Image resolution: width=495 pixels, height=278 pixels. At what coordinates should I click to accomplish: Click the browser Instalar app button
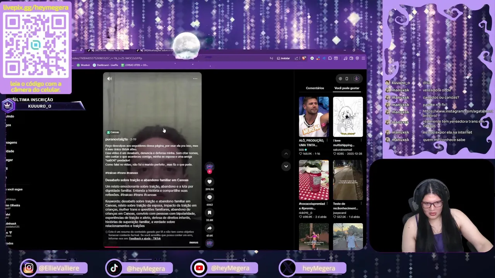click(283, 58)
